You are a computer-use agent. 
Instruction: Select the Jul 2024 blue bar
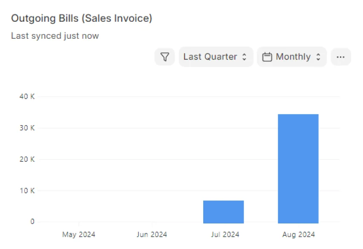[223, 212]
